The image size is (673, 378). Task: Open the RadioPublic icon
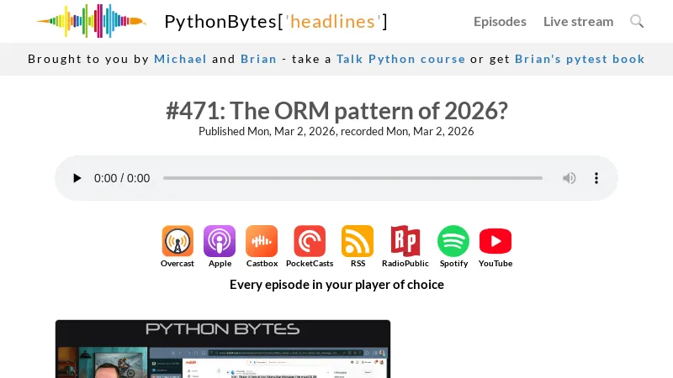(405, 242)
